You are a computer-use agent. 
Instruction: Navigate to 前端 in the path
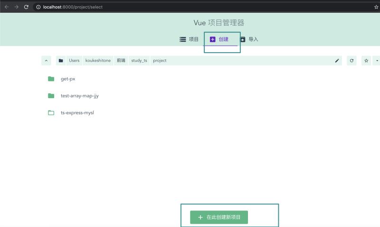point(121,61)
